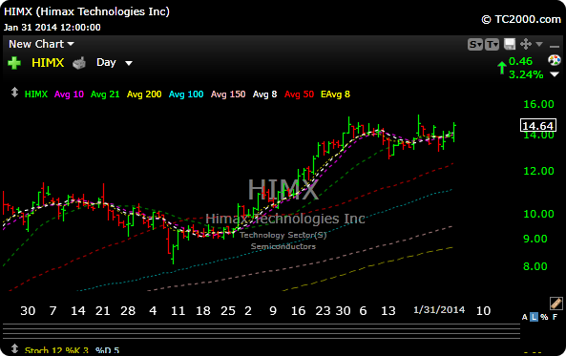Expand the Day timeframe dropdown
Image resolution: width=566 pixels, height=356 pixels.
[x=115, y=63]
